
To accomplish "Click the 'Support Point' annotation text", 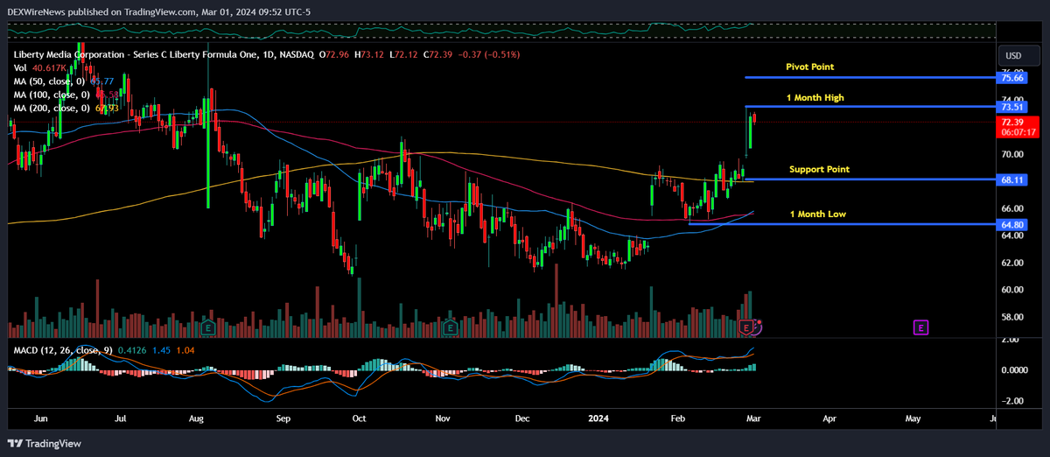I will point(819,169).
